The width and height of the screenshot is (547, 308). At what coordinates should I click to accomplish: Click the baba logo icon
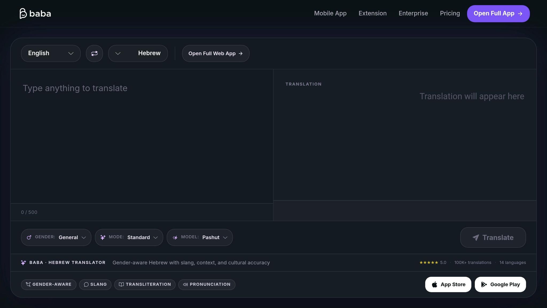point(23,13)
